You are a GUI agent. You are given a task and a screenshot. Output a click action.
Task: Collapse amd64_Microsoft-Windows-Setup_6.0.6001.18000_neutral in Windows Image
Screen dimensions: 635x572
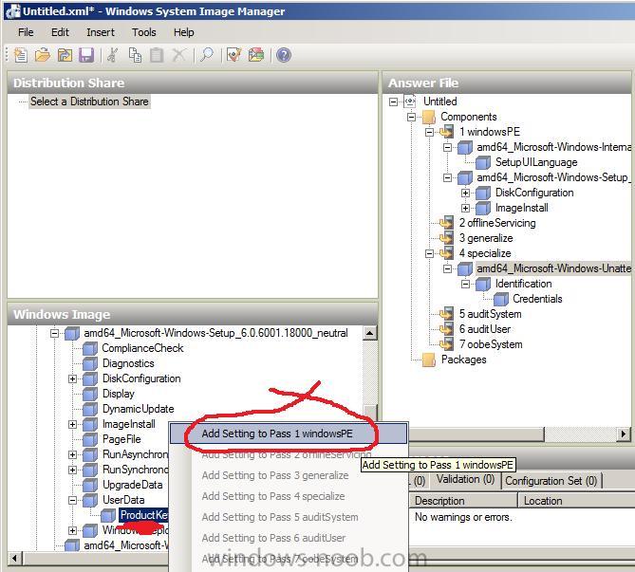(54, 333)
